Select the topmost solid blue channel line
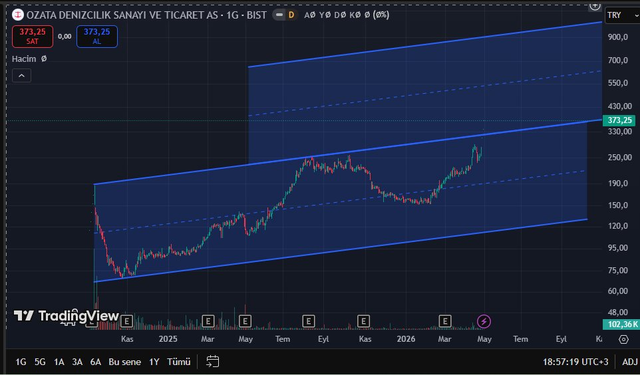The image size is (640, 375). (x=424, y=44)
